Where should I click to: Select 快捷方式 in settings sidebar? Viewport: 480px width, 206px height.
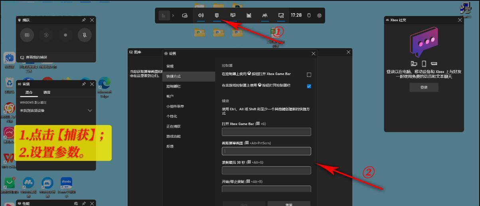coord(189,76)
